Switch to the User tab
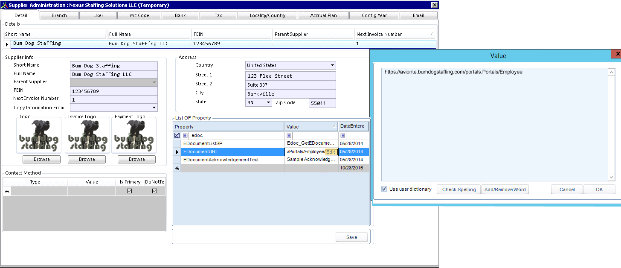 [x=98, y=15]
